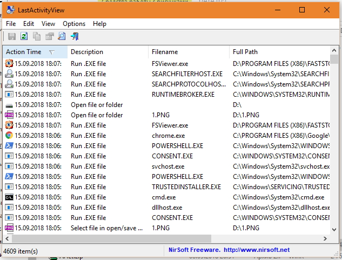Screen dimensions: 342x260
Task: Click the RUNTIMEBROKER.EXE row icon
Action: point(9,95)
